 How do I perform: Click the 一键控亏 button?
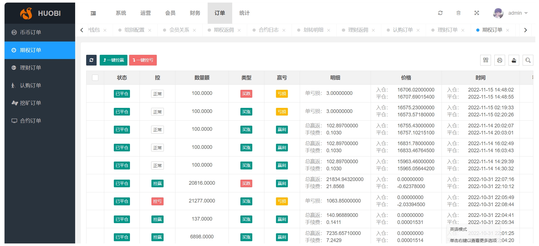tap(143, 60)
